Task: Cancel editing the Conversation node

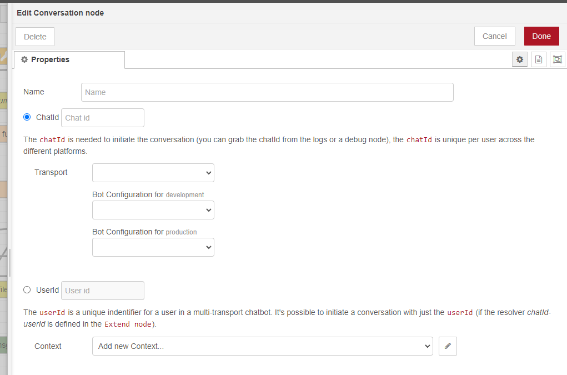Action: (494, 36)
